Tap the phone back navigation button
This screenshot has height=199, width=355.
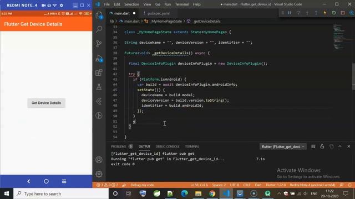point(28,181)
